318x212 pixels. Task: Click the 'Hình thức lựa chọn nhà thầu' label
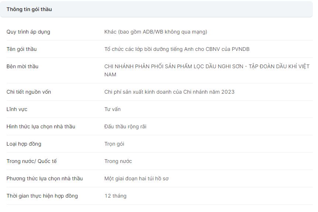pyautogui.click(x=41, y=126)
